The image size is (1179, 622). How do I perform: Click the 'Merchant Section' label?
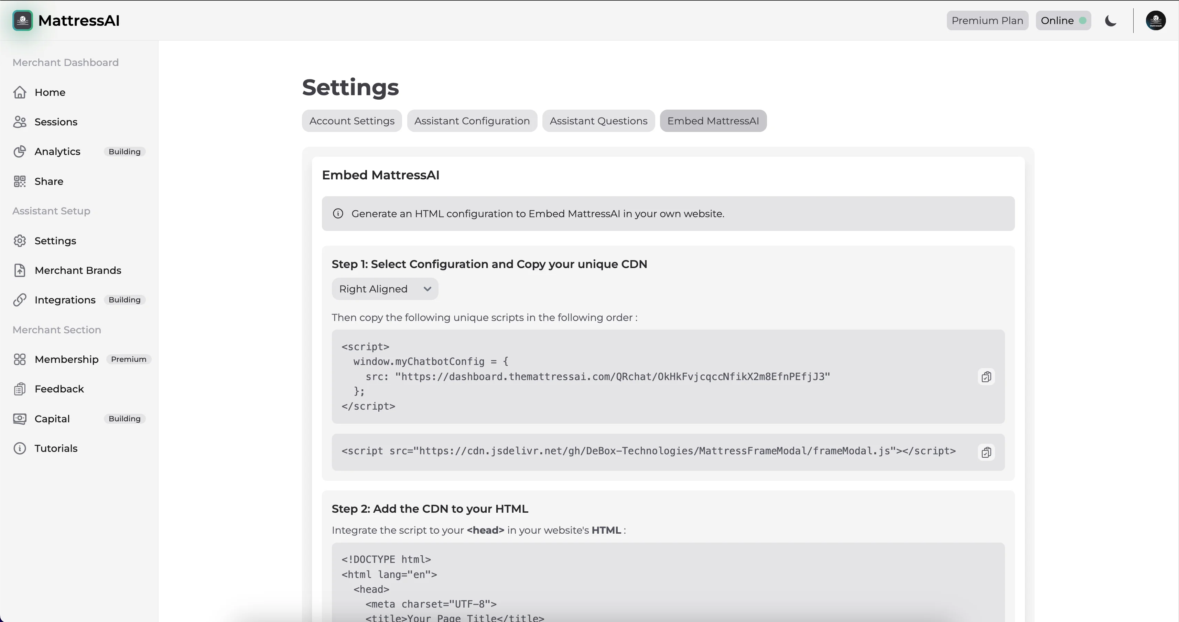(57, 330)
